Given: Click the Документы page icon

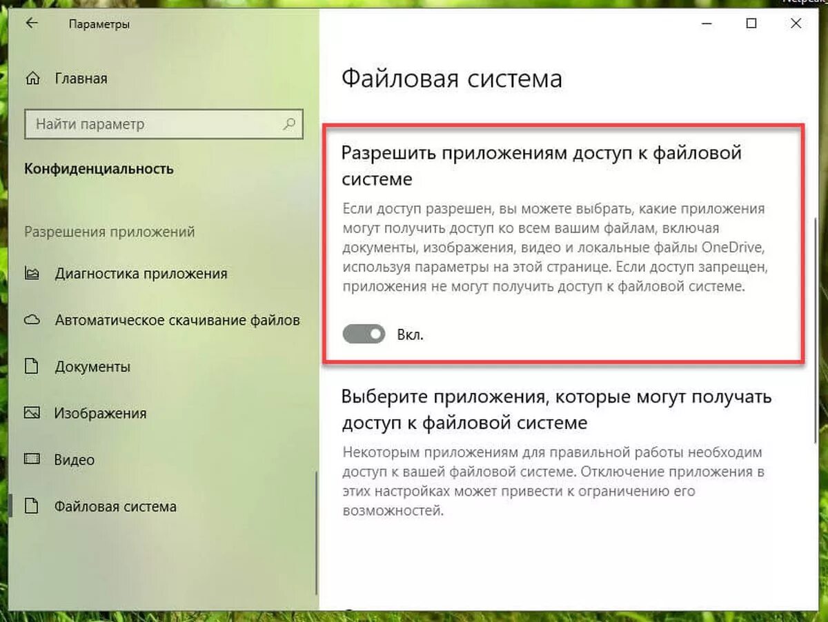Looking at the screenshot, I should (32, 366).
